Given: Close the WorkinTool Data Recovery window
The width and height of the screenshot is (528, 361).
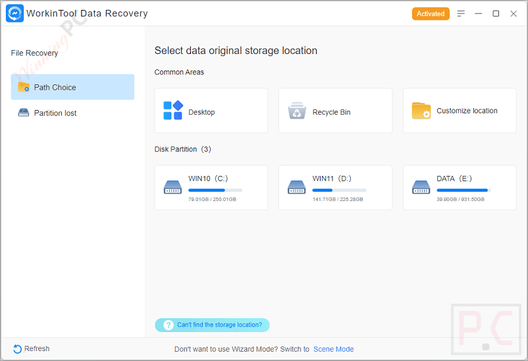Looking at the screenshot, I should [x=513, y=13].
